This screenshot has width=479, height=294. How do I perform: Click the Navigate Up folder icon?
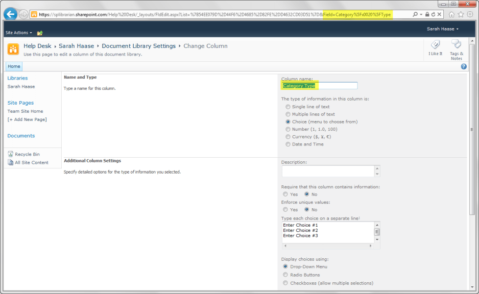coord(40,33)
